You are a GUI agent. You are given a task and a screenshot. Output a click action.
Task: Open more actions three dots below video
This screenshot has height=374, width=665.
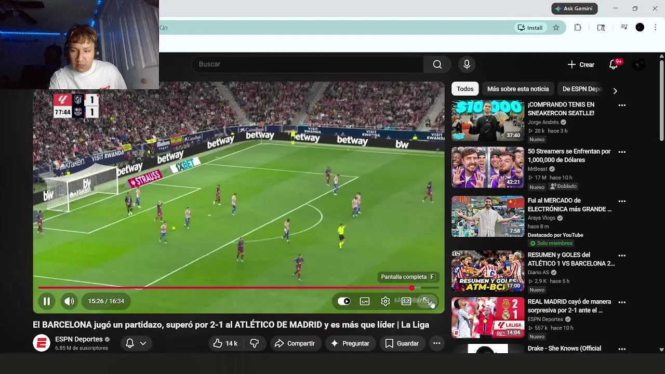tap(436, 343)
